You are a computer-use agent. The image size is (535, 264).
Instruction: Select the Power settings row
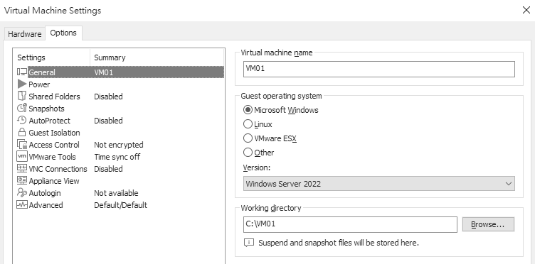point(120,84)
